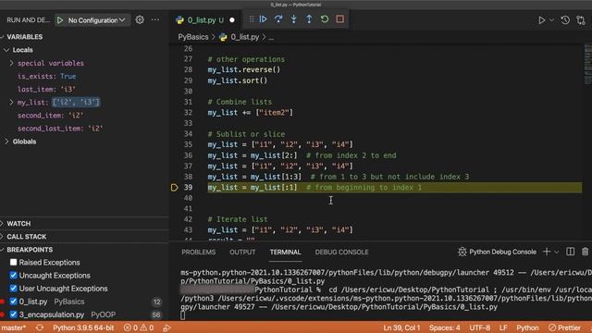Screen dimensions: 592x333
Task: Enable Raised Exceptions breakpoint
Action: [14, 262]
